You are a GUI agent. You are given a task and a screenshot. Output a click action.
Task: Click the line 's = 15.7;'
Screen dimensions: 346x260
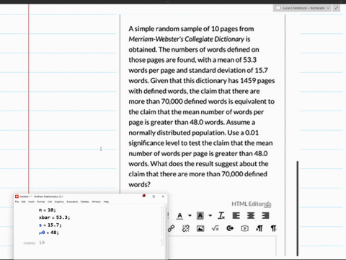click(x=50, y=225)
